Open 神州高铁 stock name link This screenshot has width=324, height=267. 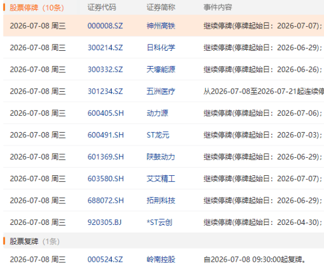tap(161, 26)
